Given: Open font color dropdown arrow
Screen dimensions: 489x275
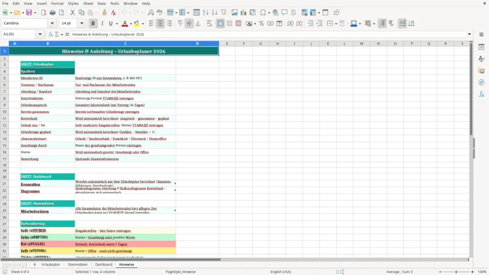Looking at the screenshot, I should pos(130,24).
